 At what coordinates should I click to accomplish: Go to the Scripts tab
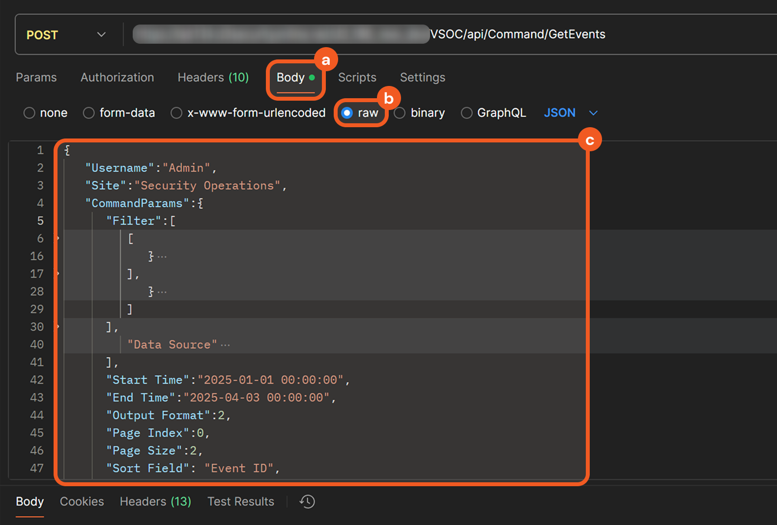[357, 78]
